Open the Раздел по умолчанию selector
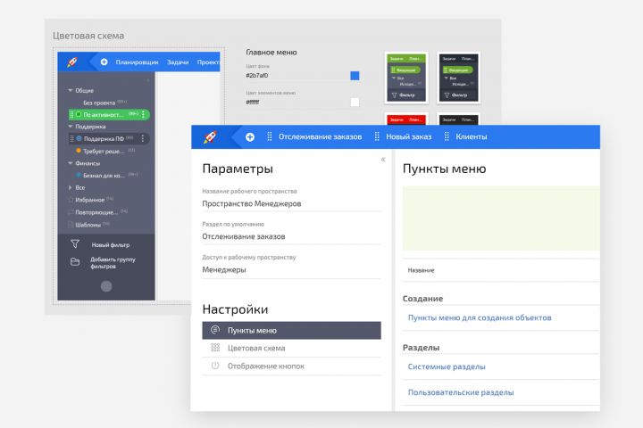 click(x=291, y=236)
